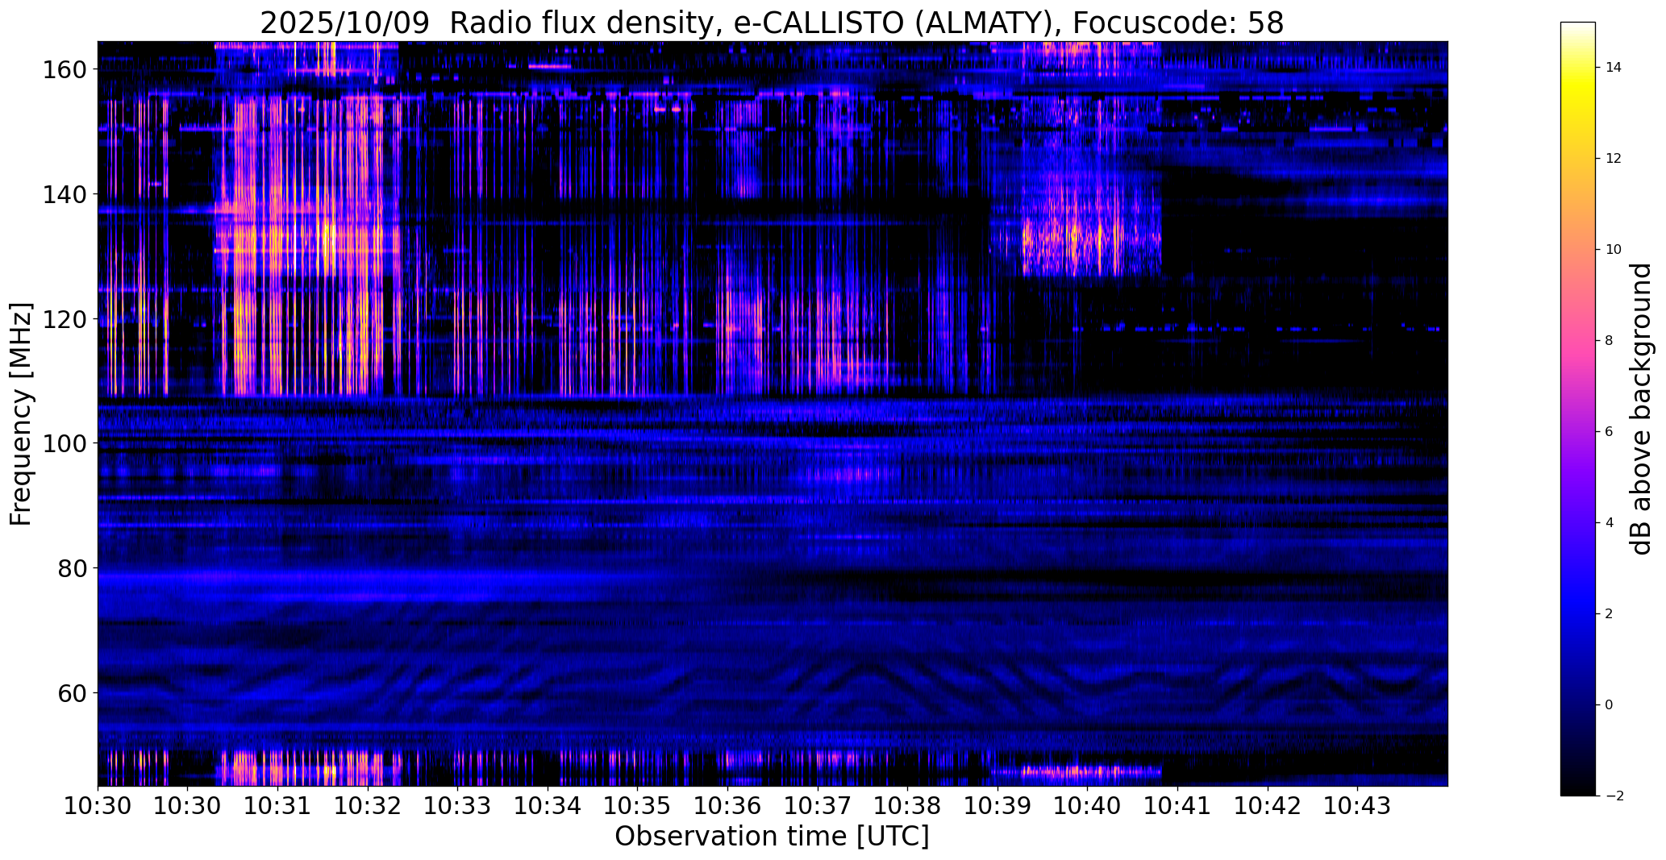Click the 80 frequency tick label
The image size is (1666, 860).
tap(72, 568)
